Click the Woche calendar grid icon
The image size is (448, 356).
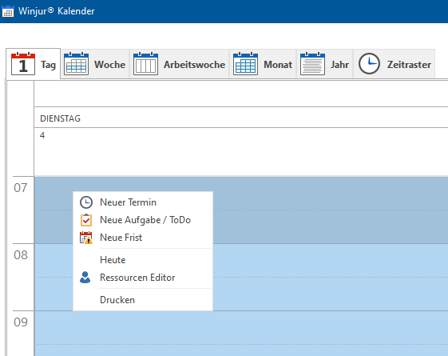[77, 64]
